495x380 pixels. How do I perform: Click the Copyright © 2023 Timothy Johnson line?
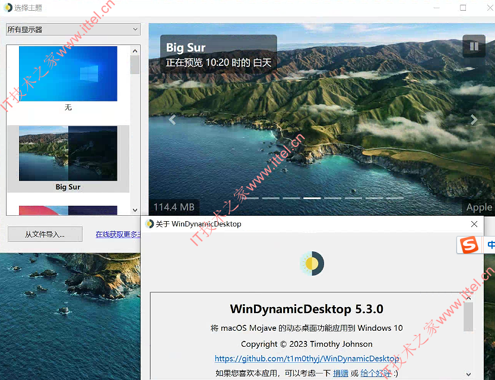(306, 344)
